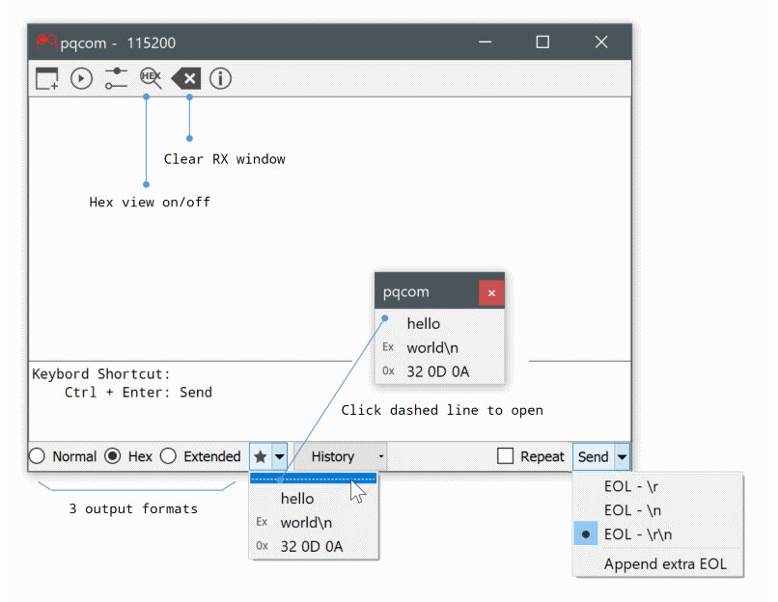Screen dimensions: 778x602
Task: Select 32 0D 0A in floating pqcom popup
Action: [439, 371]
